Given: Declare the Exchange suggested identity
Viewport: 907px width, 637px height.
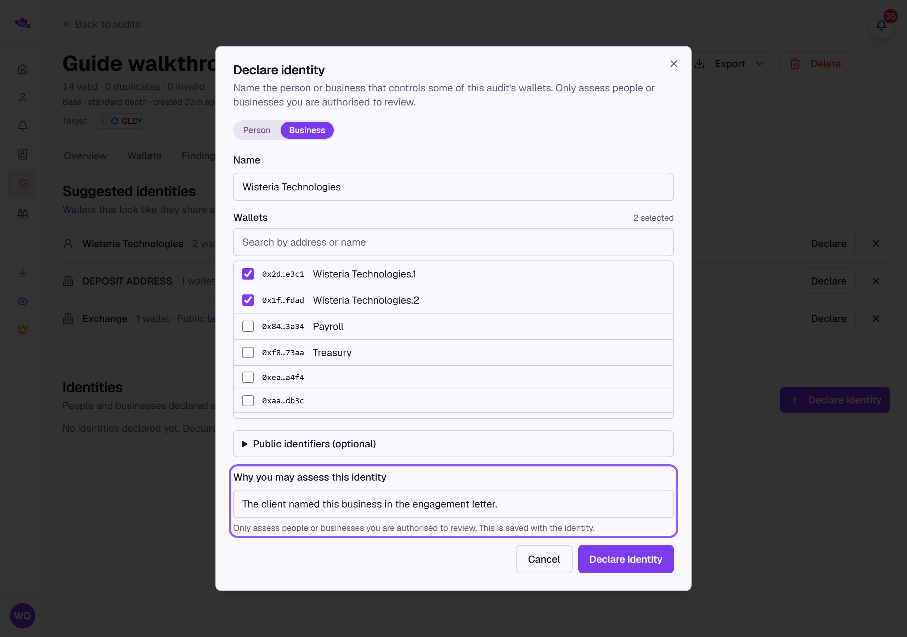Looking at the screenshot, I should pos(828,318).
